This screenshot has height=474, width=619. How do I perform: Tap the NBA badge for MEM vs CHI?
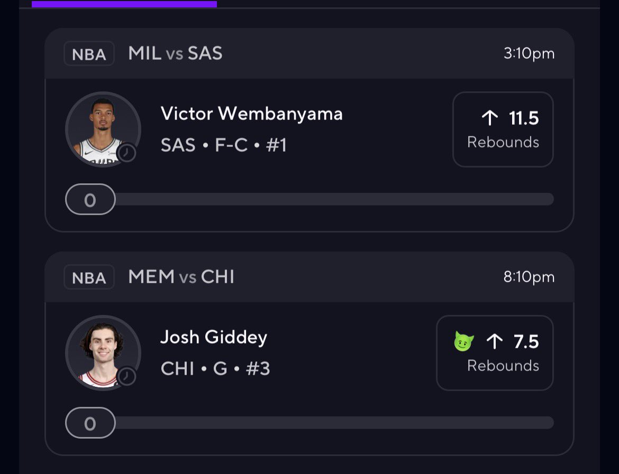point(89,277)
